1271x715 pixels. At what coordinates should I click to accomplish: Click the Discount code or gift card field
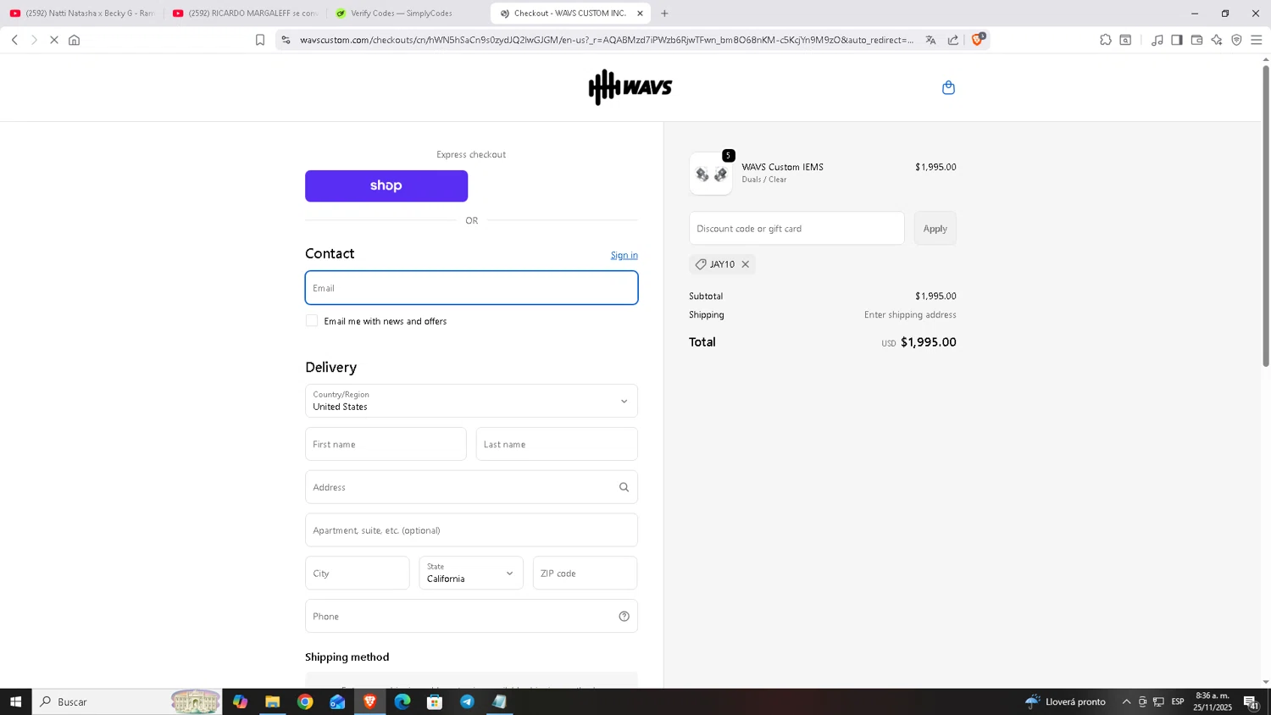(796, 229)
